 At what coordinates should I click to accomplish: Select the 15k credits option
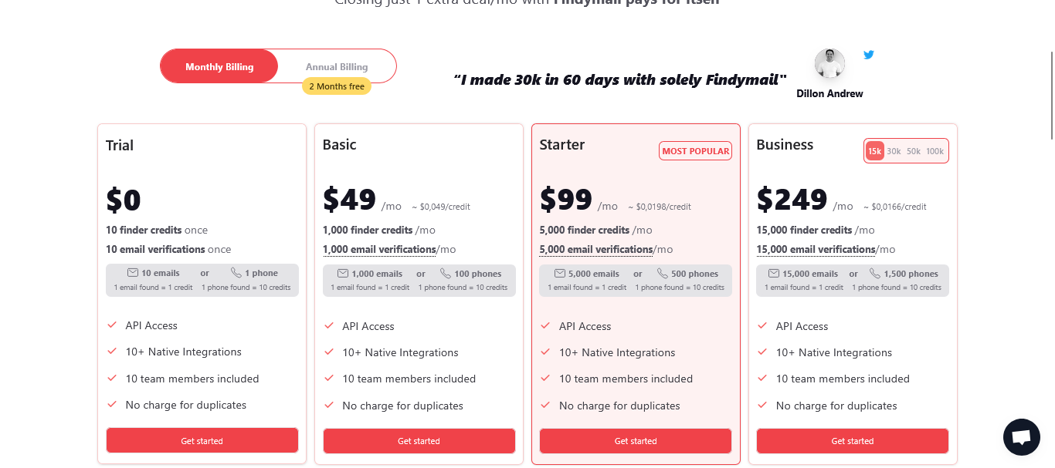click(874, 150)
